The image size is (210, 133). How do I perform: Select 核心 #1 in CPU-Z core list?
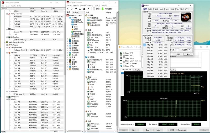click(156, 48)
